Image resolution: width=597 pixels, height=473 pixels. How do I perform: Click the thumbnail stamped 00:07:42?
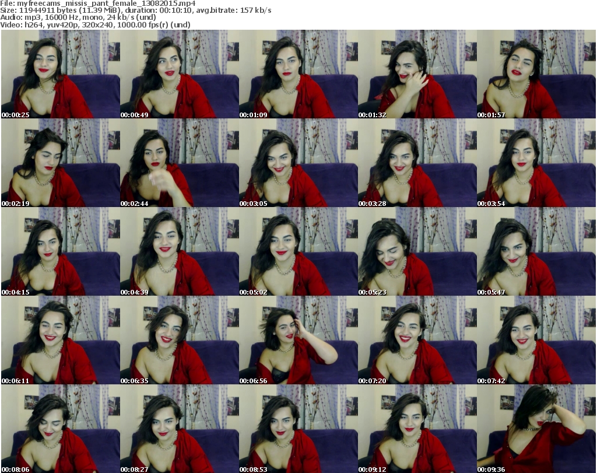(x=536, y=340)
